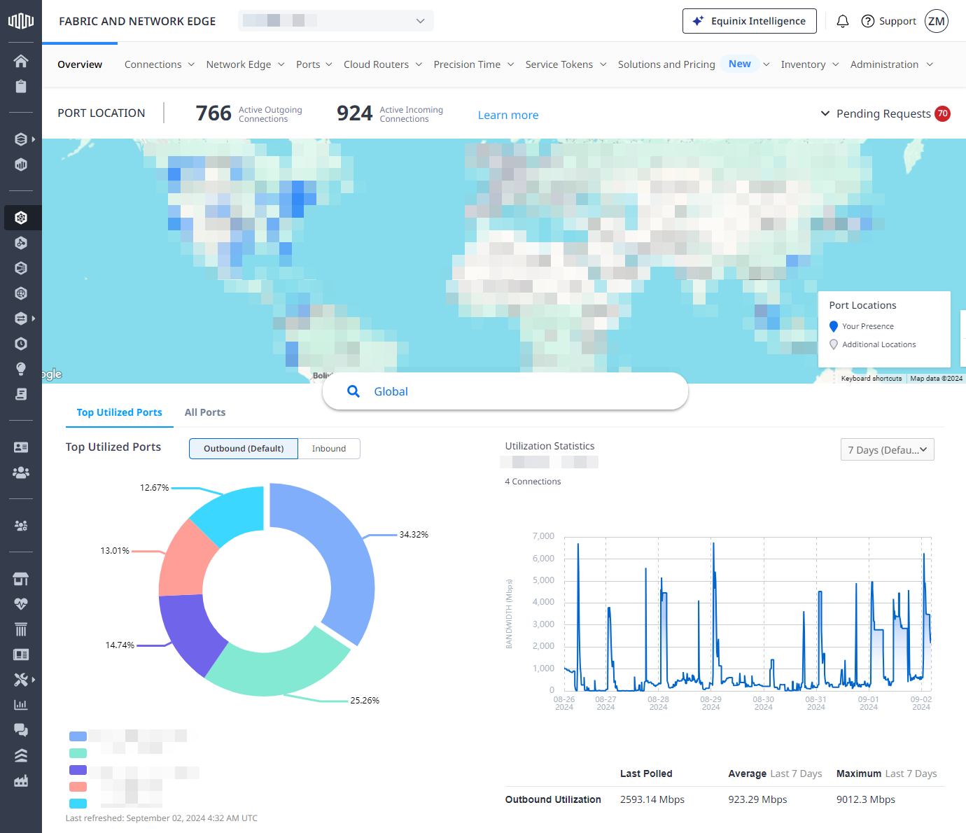Expand the Cloud Routers menu
The image size is (966, 833).
pyautogui.click(x=383, y=64)
